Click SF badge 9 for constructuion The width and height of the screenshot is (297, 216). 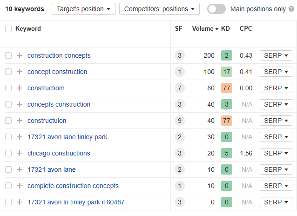[x=180, y=121]
